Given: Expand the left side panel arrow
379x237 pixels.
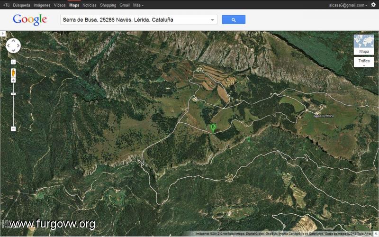Looking at the screenshot, I should point(3,33).
